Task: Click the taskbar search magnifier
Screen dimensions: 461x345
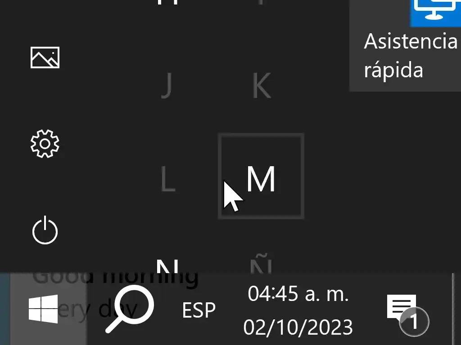Action: tap(130, 309)
